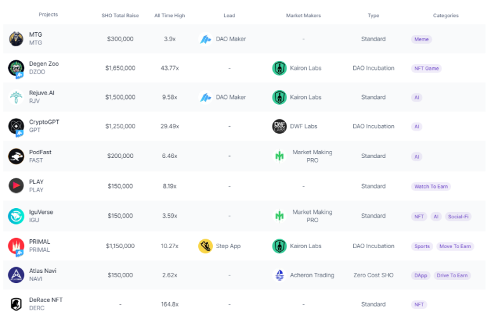Open the Degen Zoo project name
Image resolution: width=491 pixels, height=323 pixels.
pyautogui.click(x=44, y=64)
